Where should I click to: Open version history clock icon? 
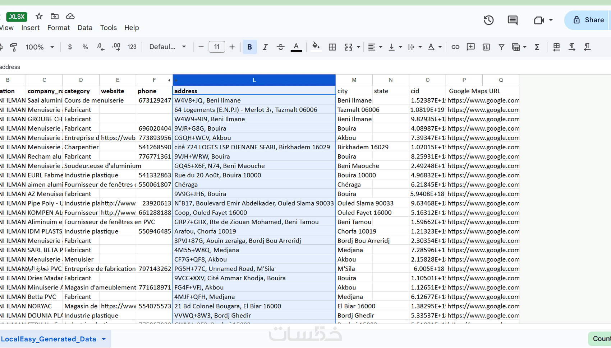point(488,20)
